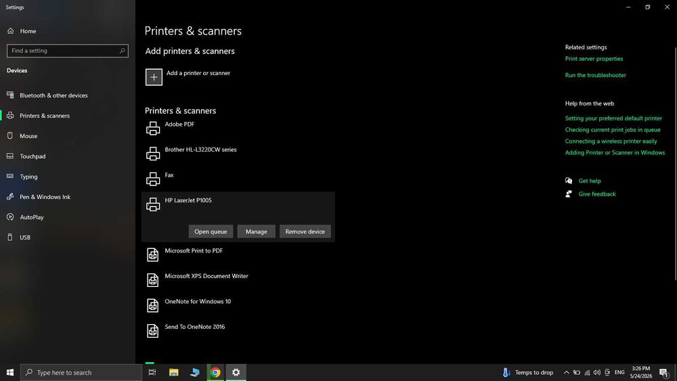This screenshot has width=677, height=381.
Task: Open Checking current print jobs in queue link
Action: pos(613,130)
